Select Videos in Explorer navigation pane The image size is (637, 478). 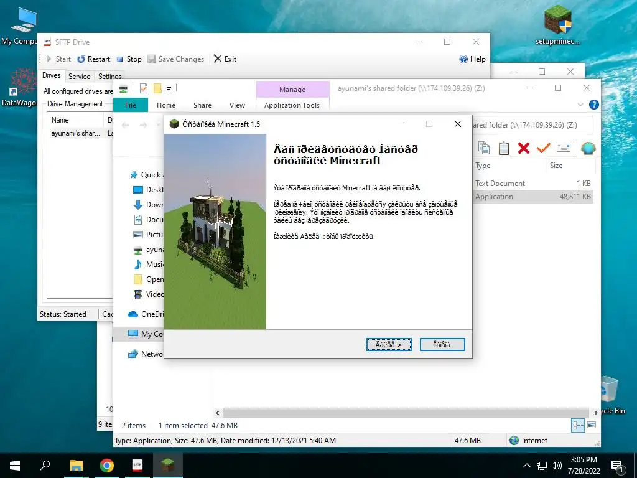tap(148, 294)
